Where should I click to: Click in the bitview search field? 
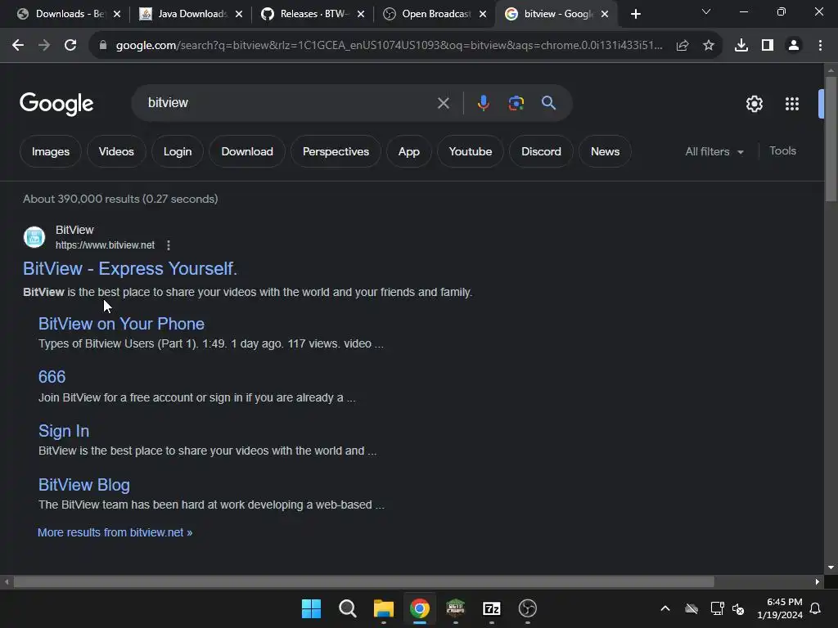pos(289,102)
